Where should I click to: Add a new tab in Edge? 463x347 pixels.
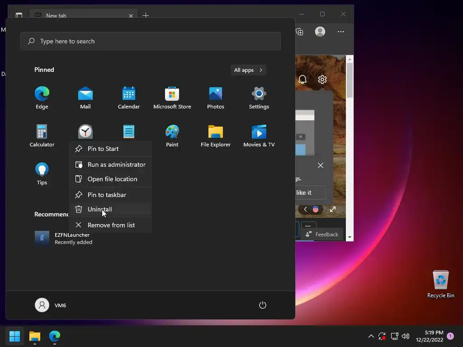[x=146, y=15]
